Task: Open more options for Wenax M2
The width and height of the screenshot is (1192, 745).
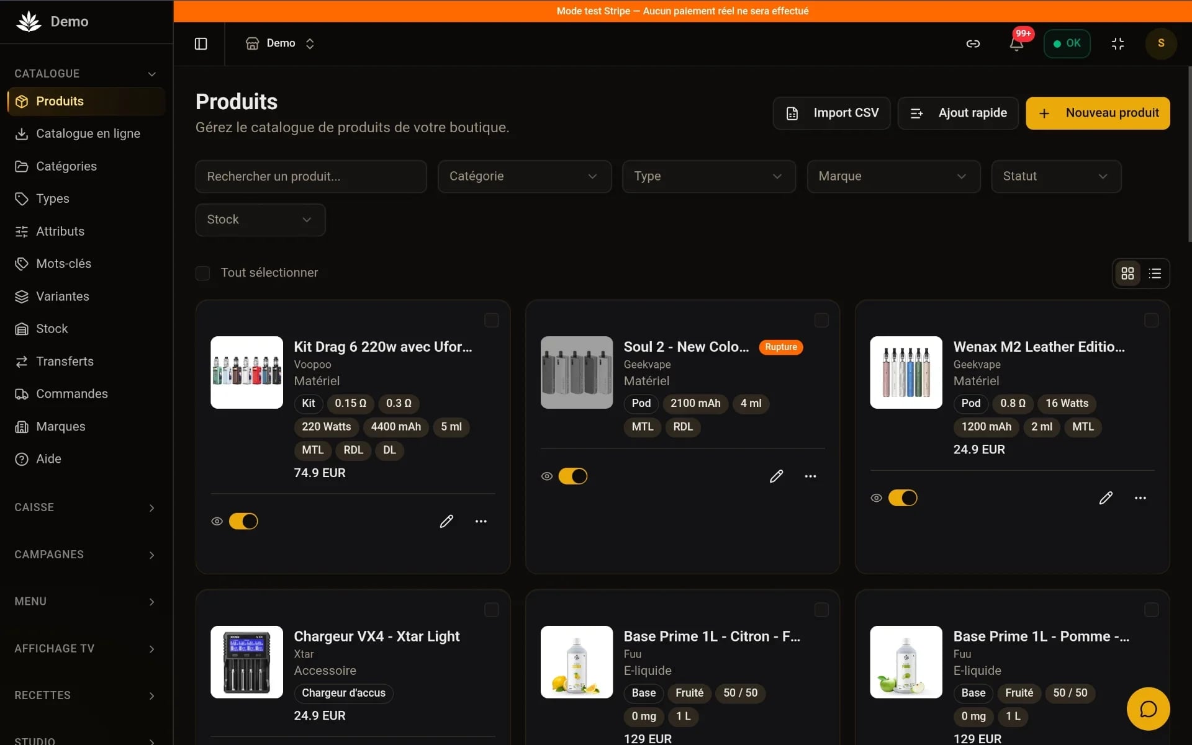Action: tap(1140, 497)
